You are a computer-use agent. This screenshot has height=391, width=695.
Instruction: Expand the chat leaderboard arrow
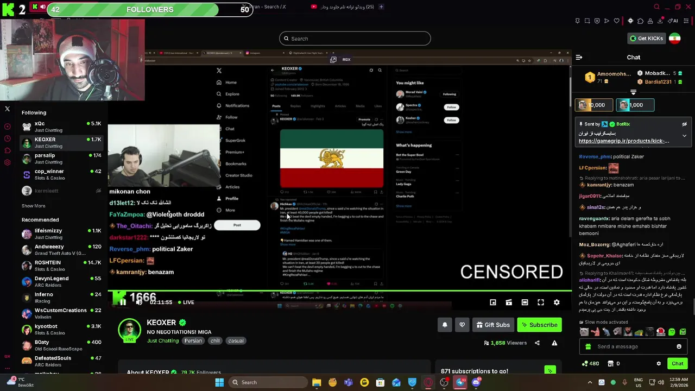[x=633, y=92]
